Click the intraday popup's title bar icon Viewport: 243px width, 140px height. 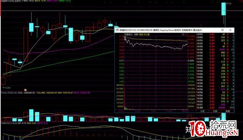tap(117, 30)
